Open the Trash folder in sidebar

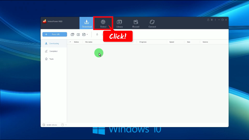tap(51, 59)
